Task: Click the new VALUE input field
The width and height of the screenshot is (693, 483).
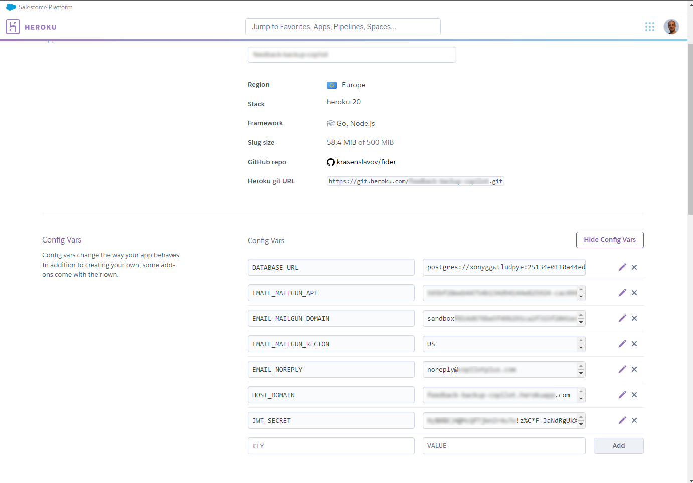Action: pyautogui.click(x=503, y=446)
